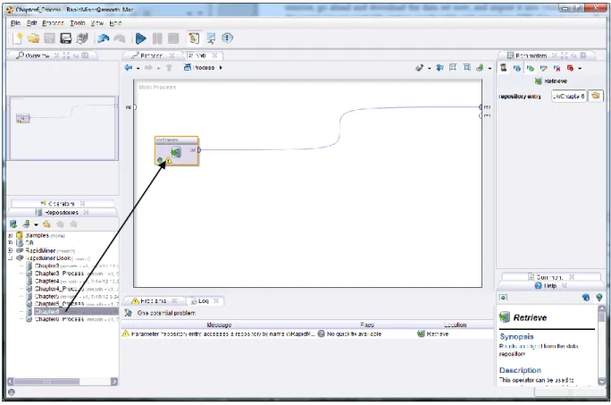Save the process with the floppy disk icon
611x405 pixels.
[x=65, y=38]
